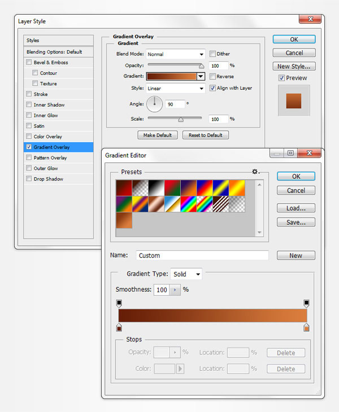Viewport: 339px width, 412px height.
Task: Select the violet, green, orange gradient preset
Action: point(124,204)
